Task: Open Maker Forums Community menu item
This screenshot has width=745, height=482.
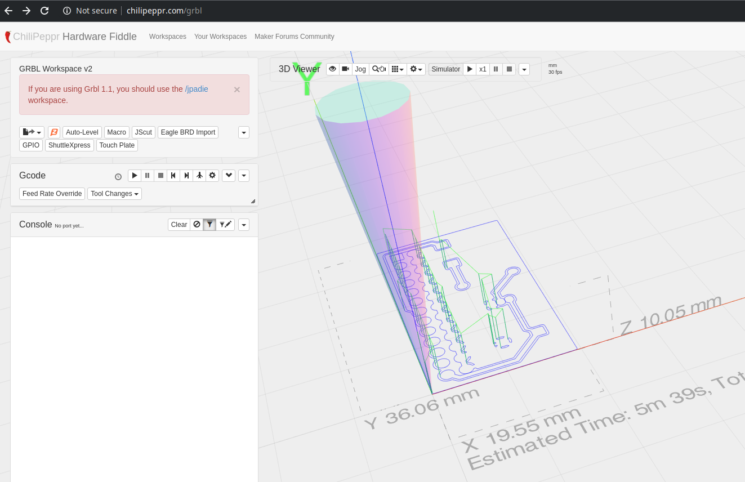Action: coord(294,37)
